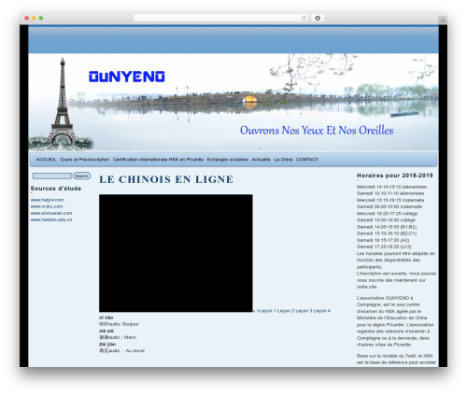467x395 pixels.
Task: Click the Sources d'étude heading
Action: (x=56, y=189)
